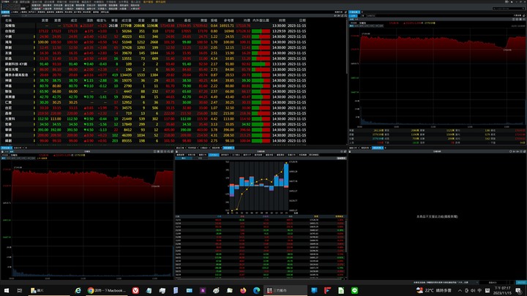
Task: Open the 22°C 晴時多雲 weather widget
Action: click(x=433, y=290)
